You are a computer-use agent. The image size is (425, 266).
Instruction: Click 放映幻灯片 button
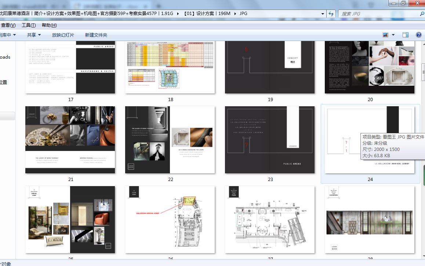(x=63, y=35)
